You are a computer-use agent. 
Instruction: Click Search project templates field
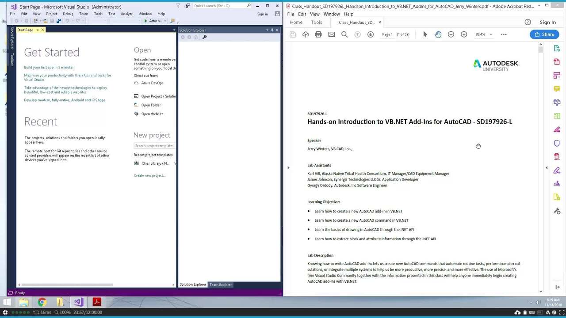pos(154,146)
